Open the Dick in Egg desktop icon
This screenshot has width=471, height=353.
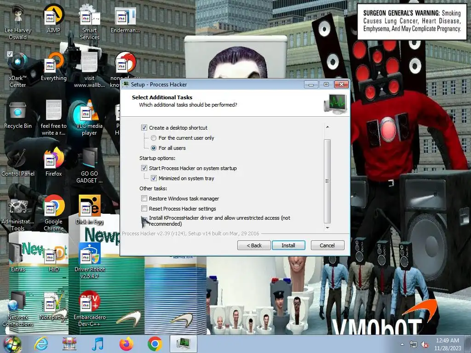coord(90,210)
